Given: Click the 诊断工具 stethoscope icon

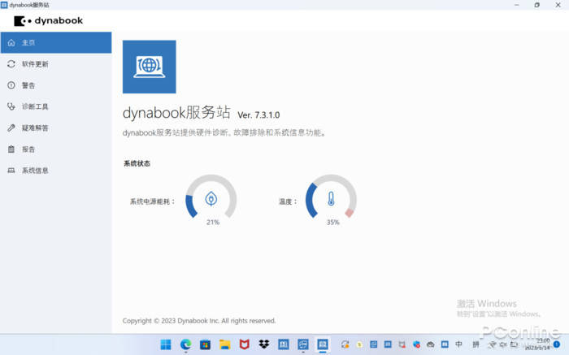Looking at the screenshot, I should [11, 106].
